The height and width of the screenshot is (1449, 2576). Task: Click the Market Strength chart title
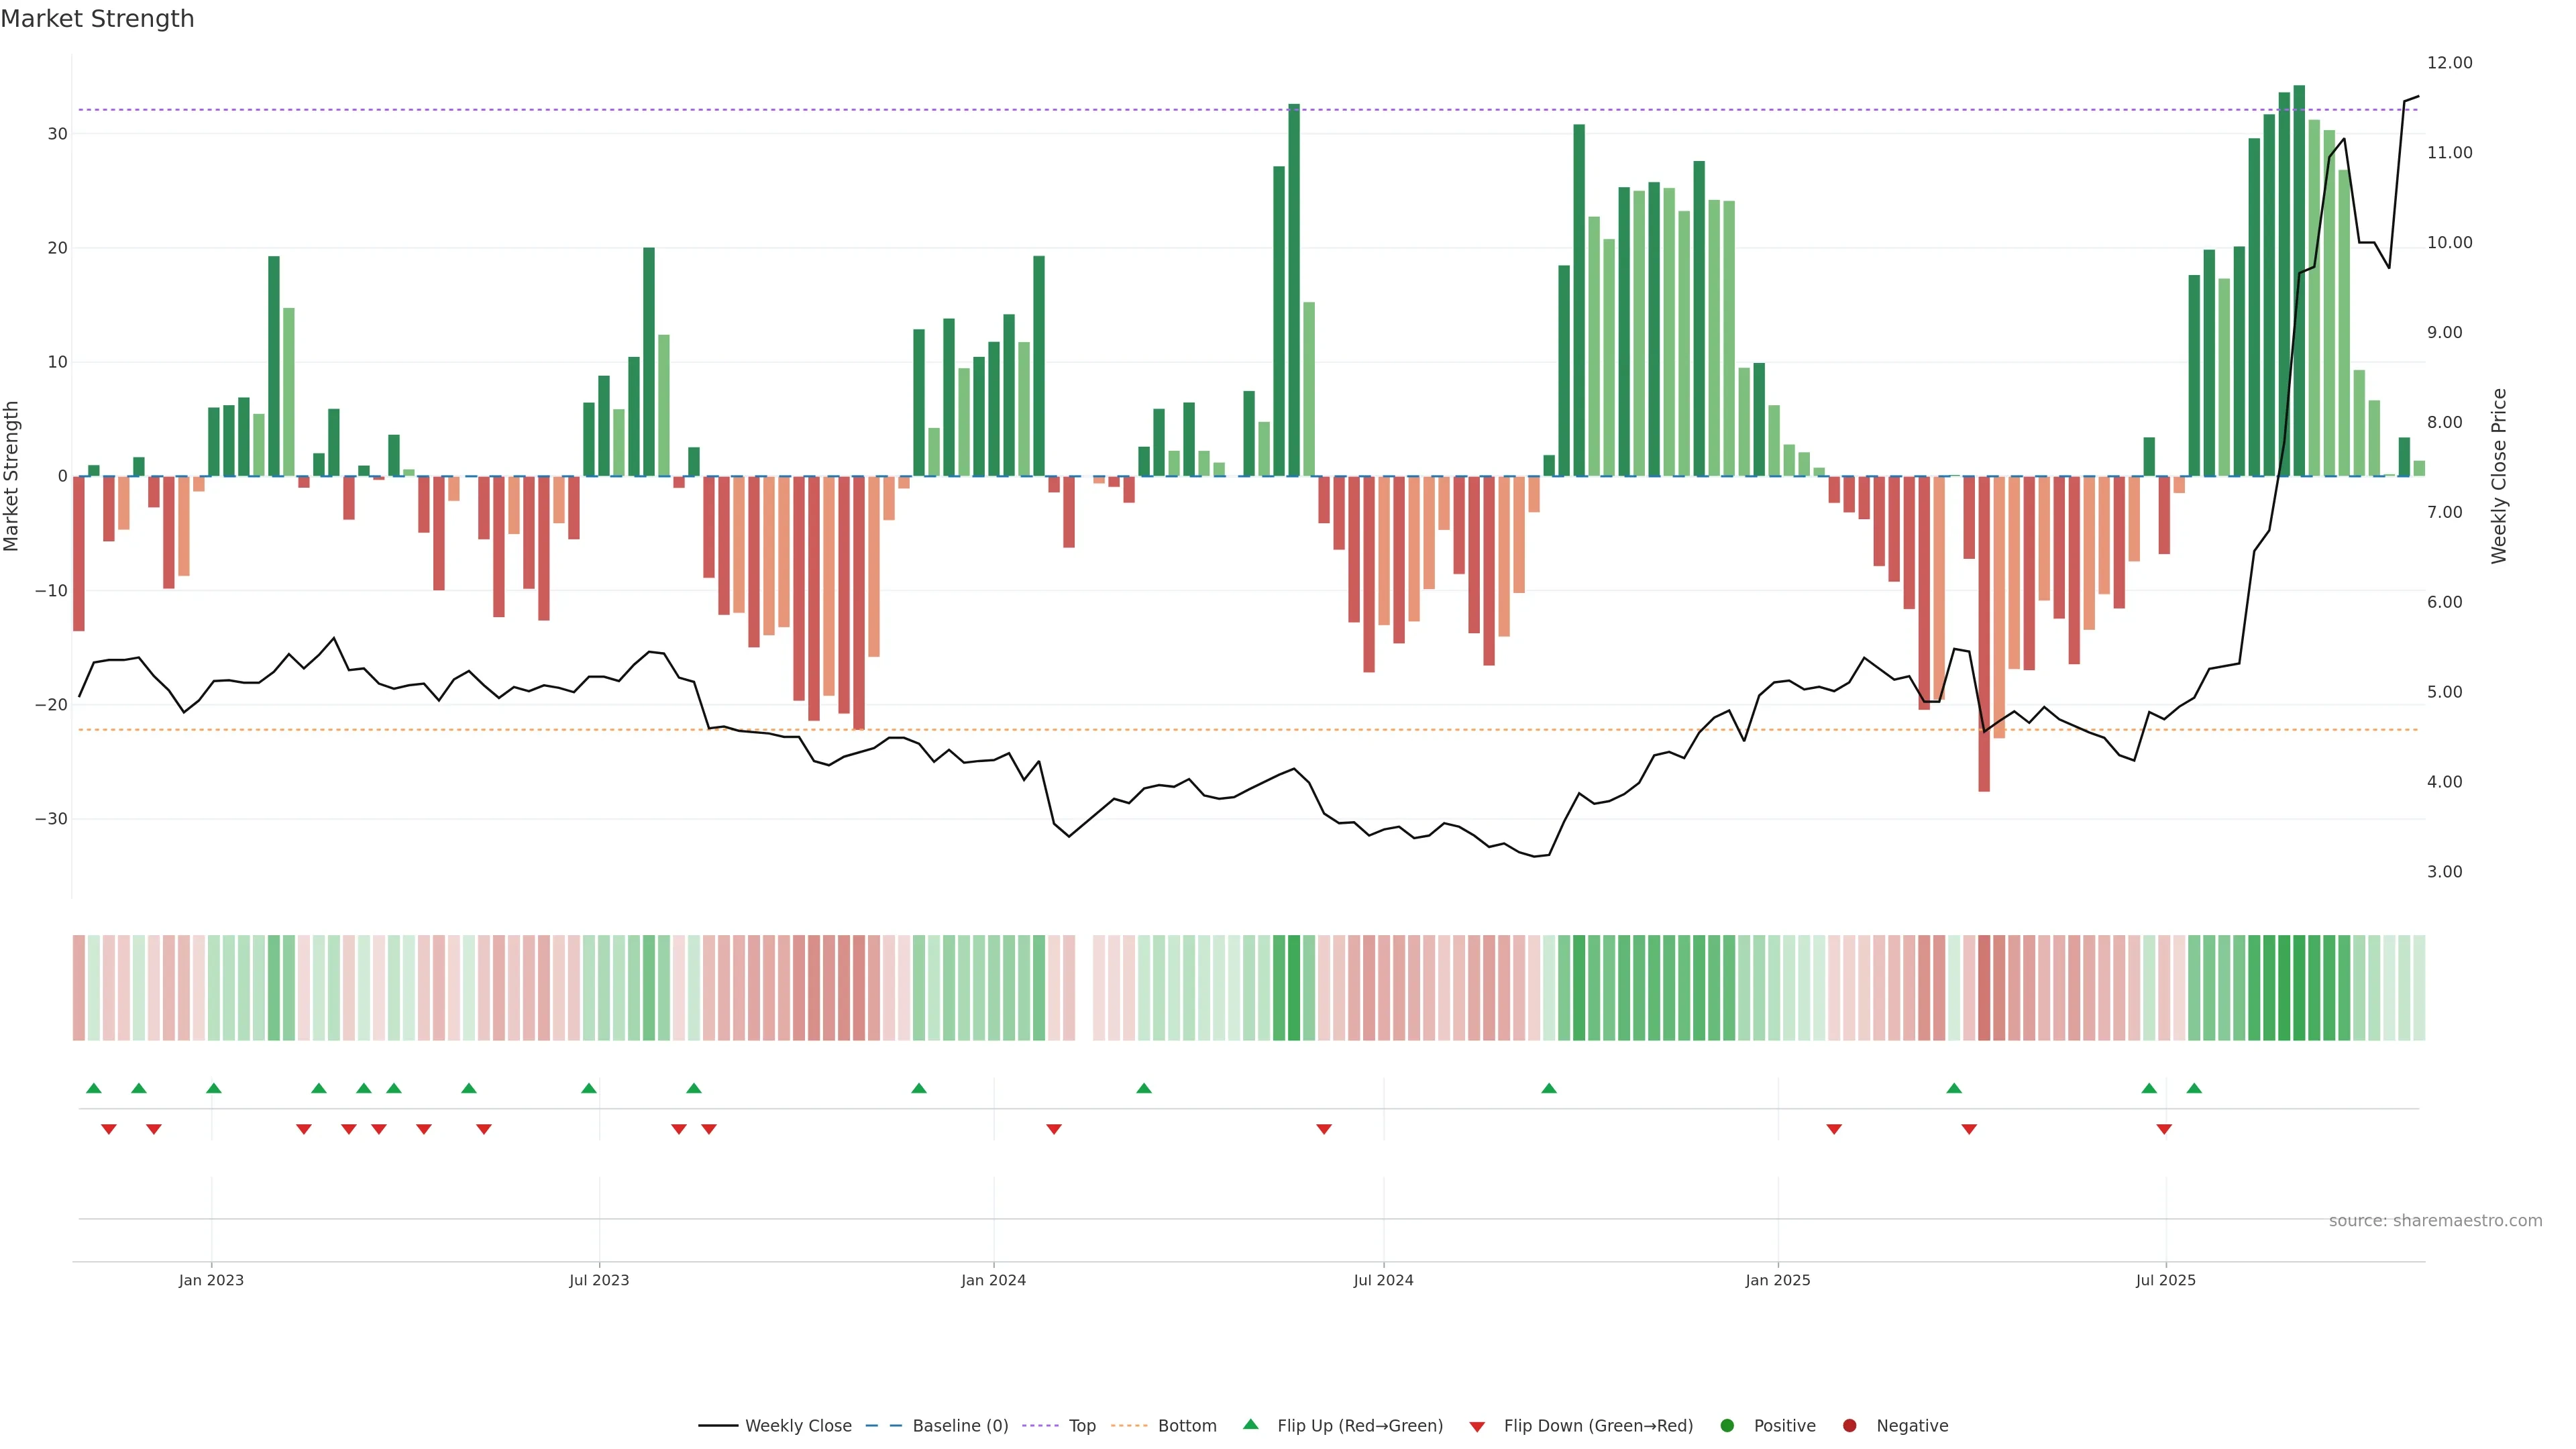pos(97,19)
